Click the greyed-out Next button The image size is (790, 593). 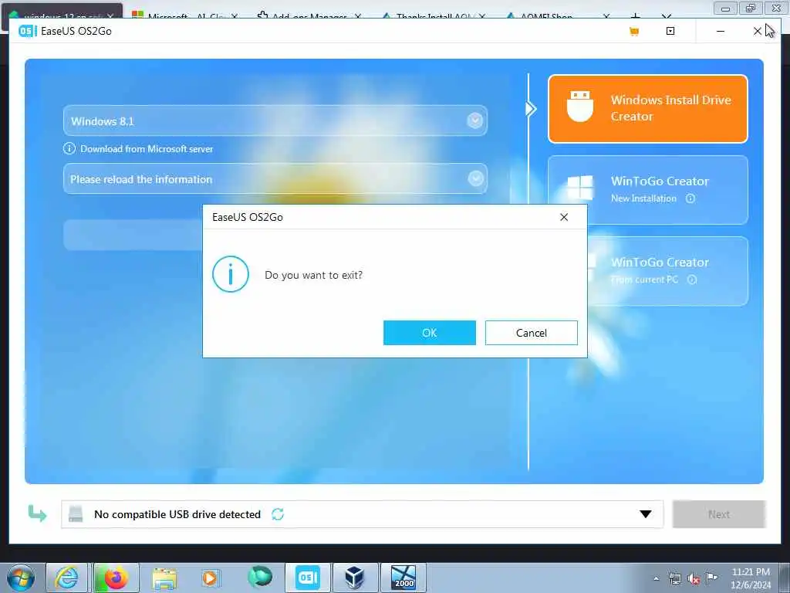(x=719, y=514)
